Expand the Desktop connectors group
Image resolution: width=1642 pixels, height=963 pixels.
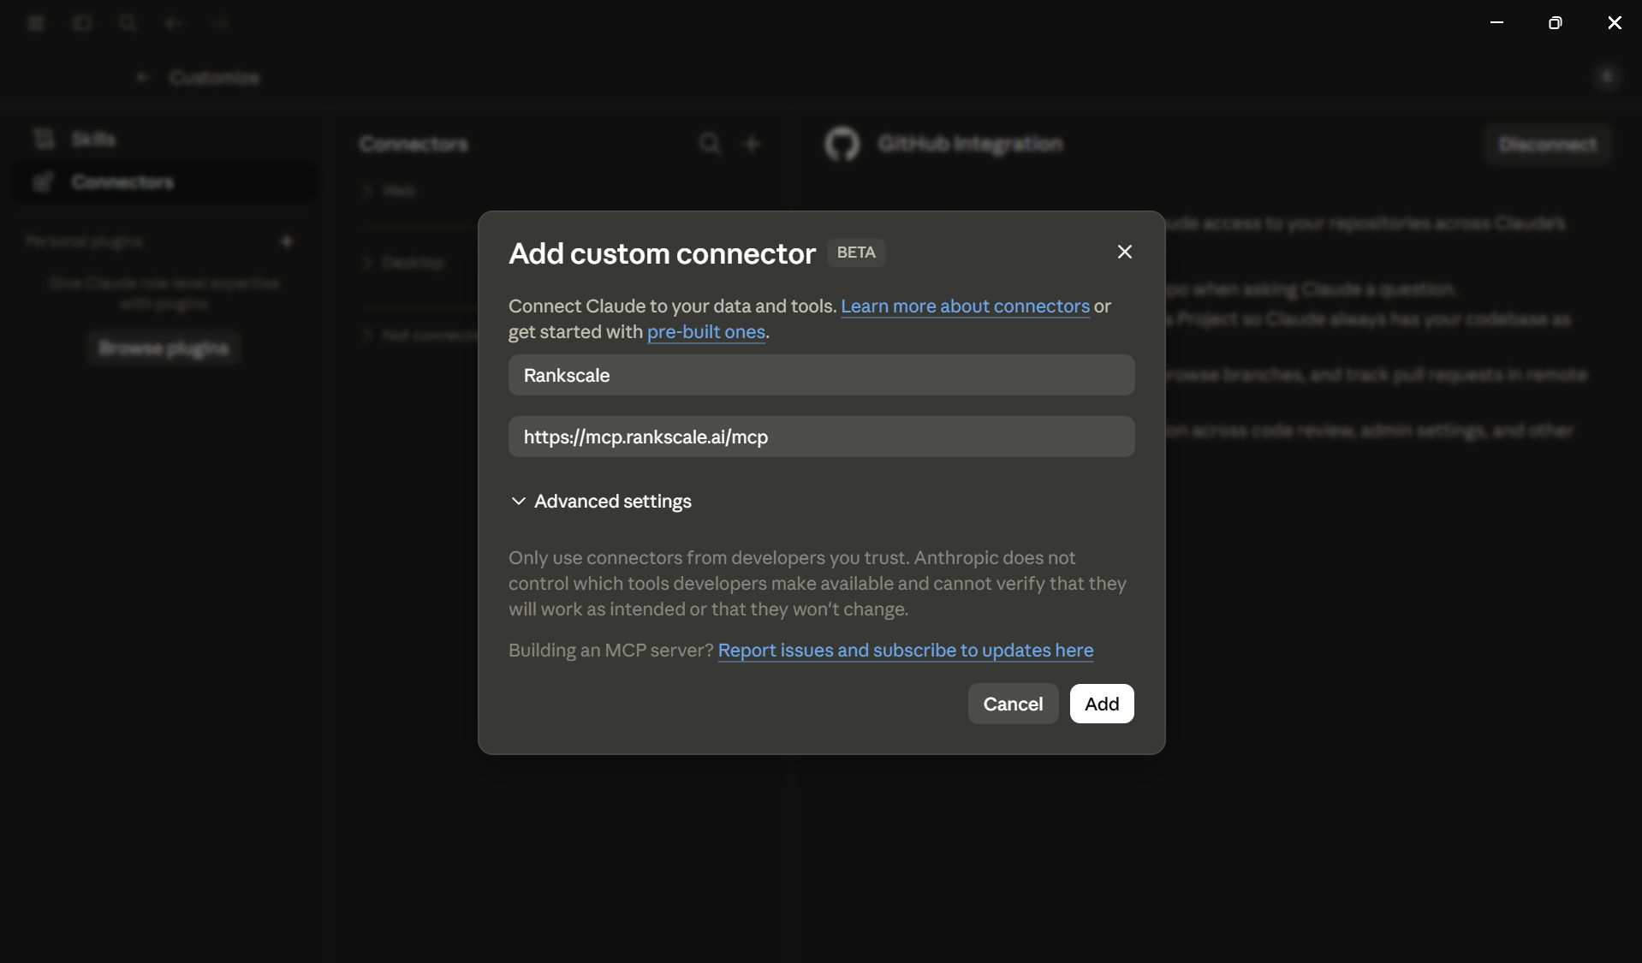[402, 262]
